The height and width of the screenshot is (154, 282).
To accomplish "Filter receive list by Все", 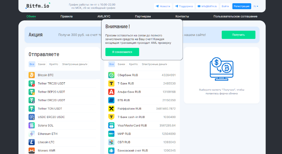I will (112, 64).
